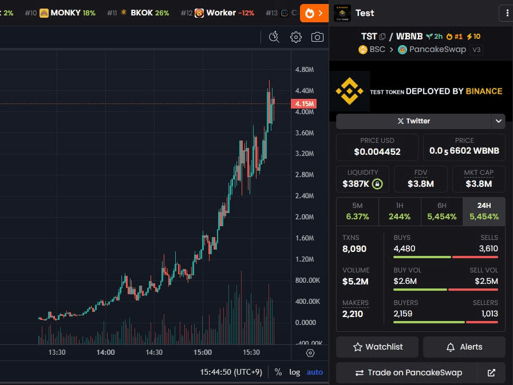
Task: Click the MKT CAP label
Action: (479, 173)
